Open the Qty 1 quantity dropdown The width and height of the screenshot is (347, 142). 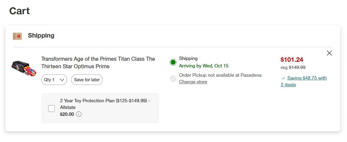pyautogui.click(x=54, y=80)
